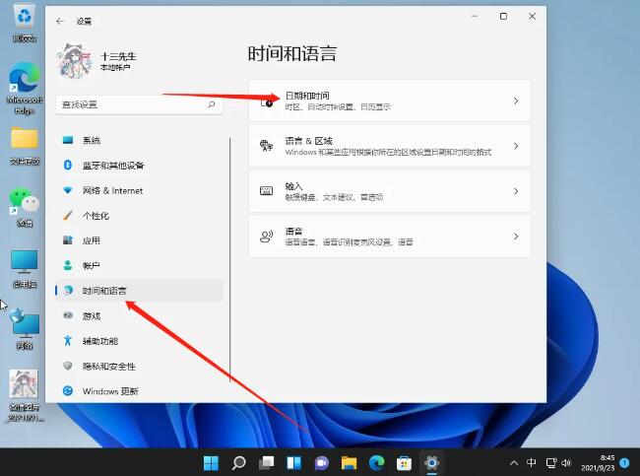Click the Wi-Fi network icon in the sidebar
This screenshot has height=476, width=640.
(x=68, y=190)
